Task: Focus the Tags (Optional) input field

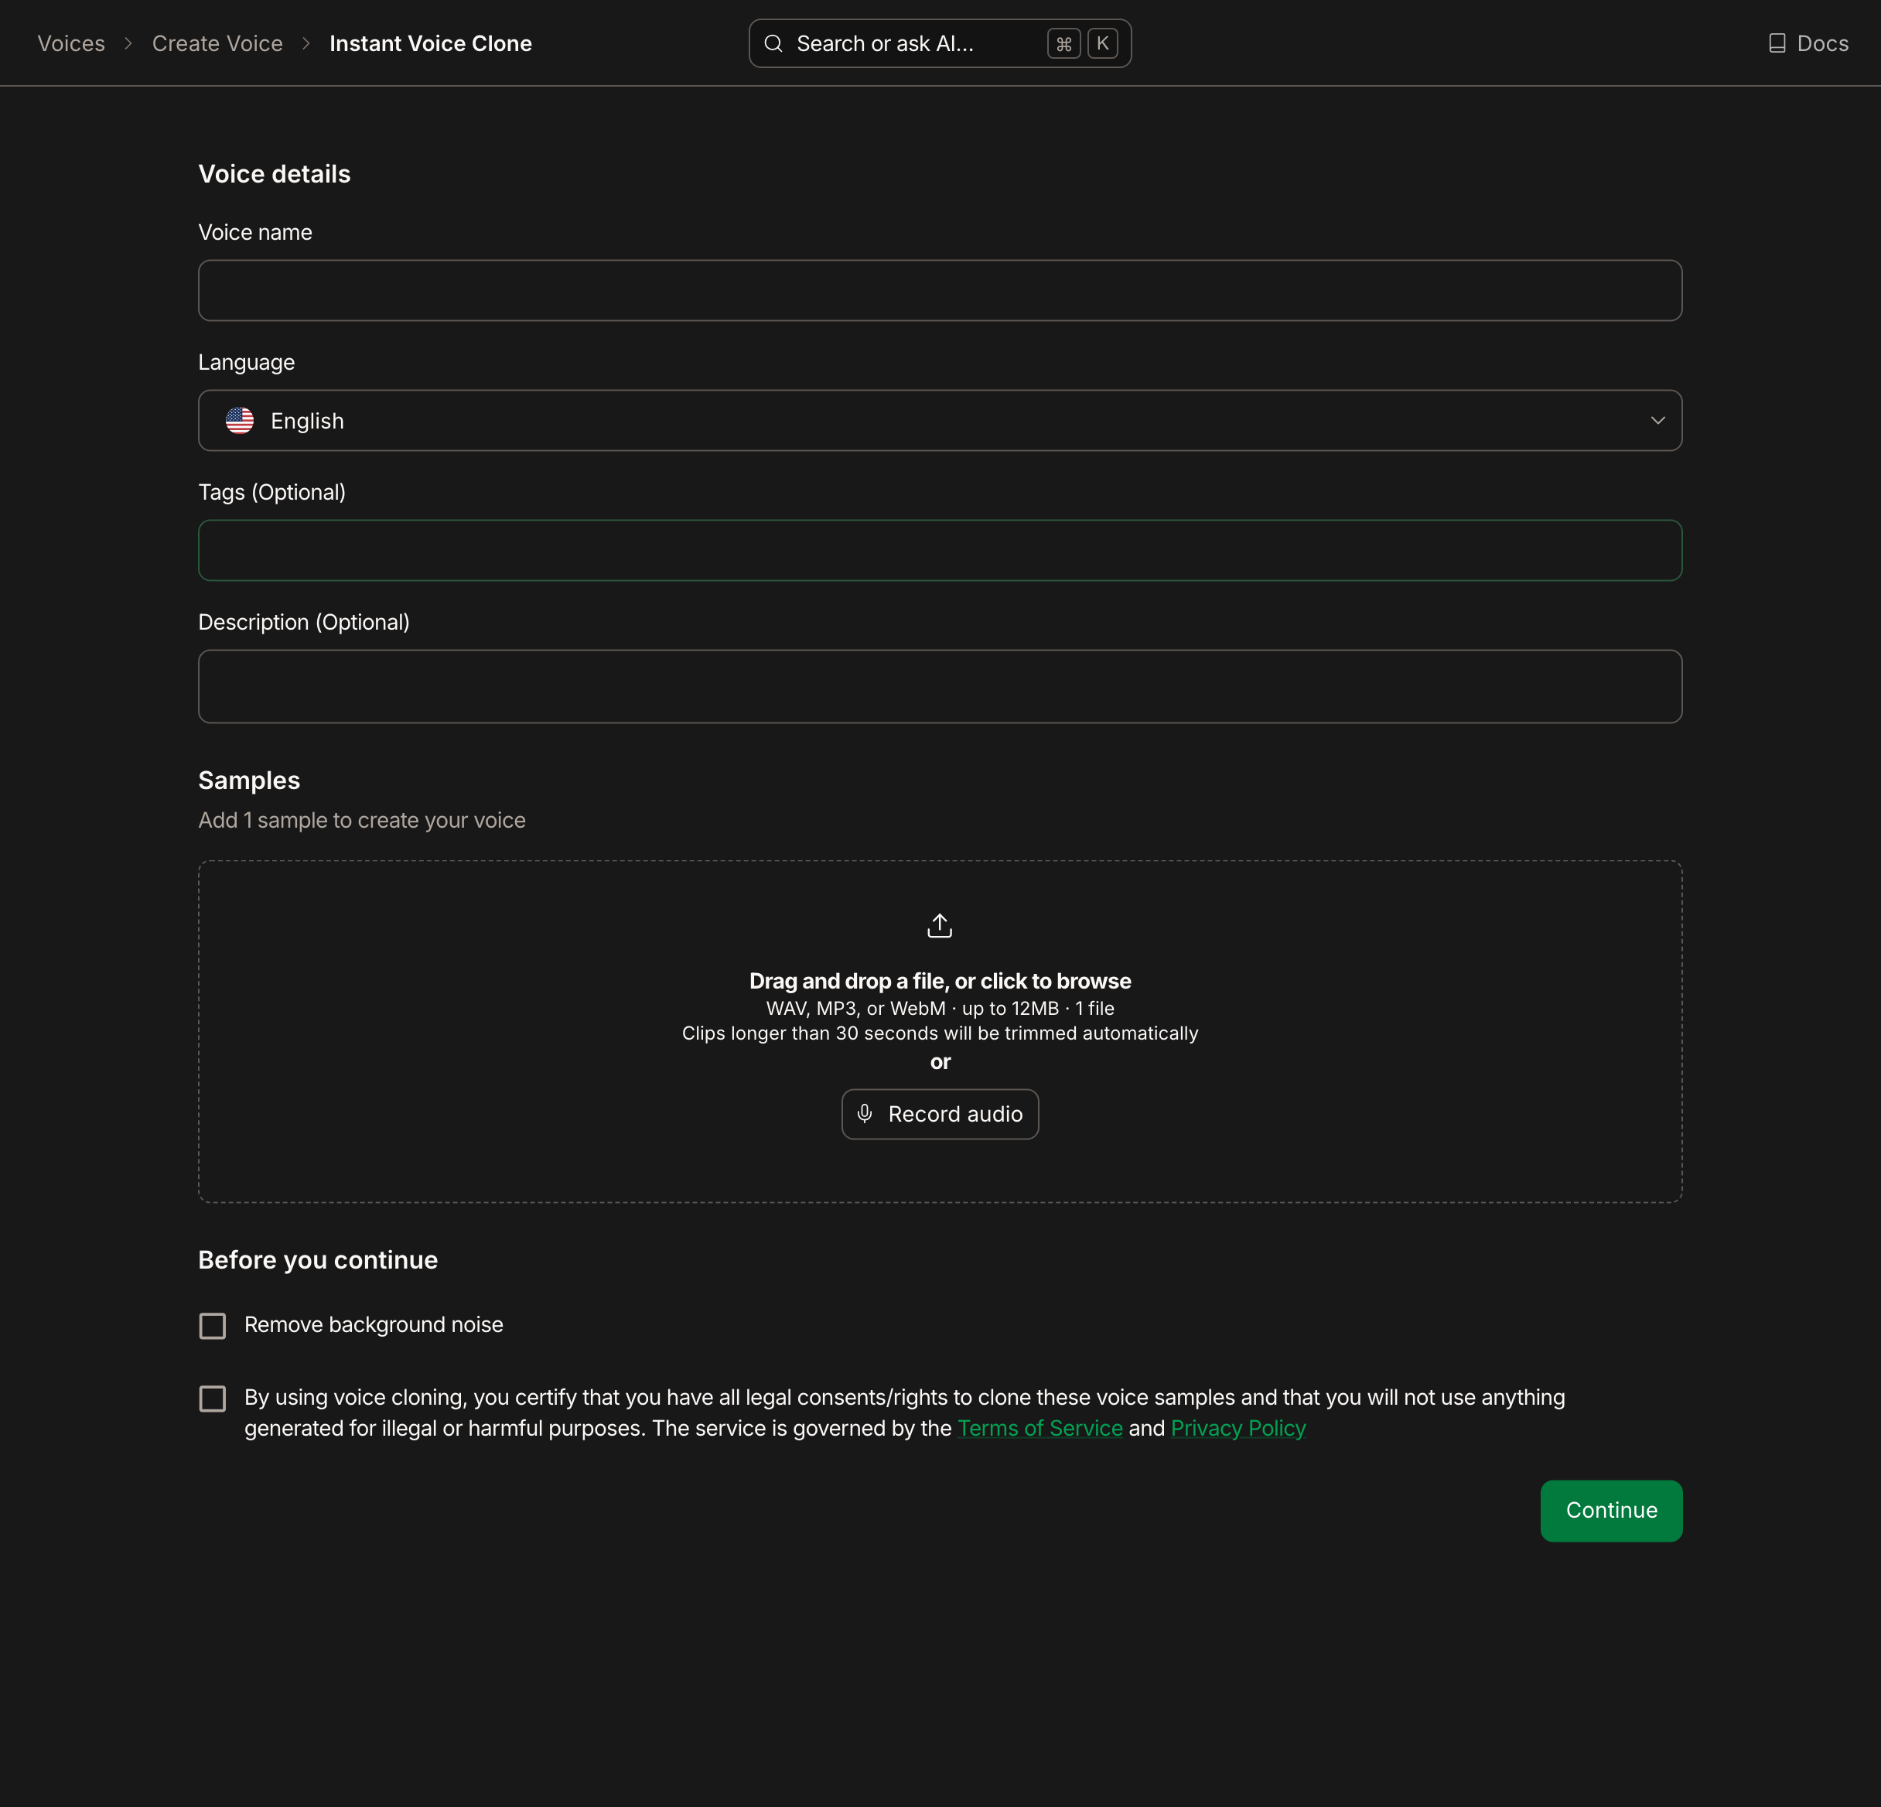Action: tap(940, 550)
